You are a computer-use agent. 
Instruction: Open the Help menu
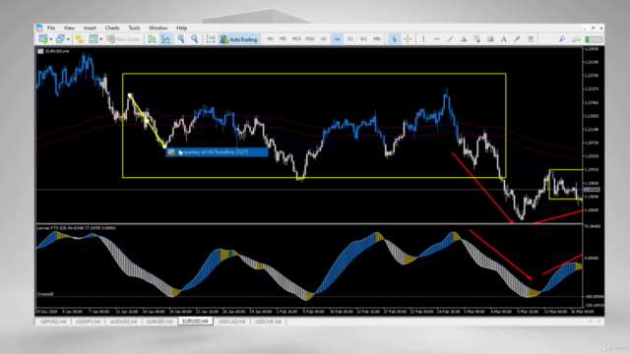pyautogui.click(x=181, y=28)
